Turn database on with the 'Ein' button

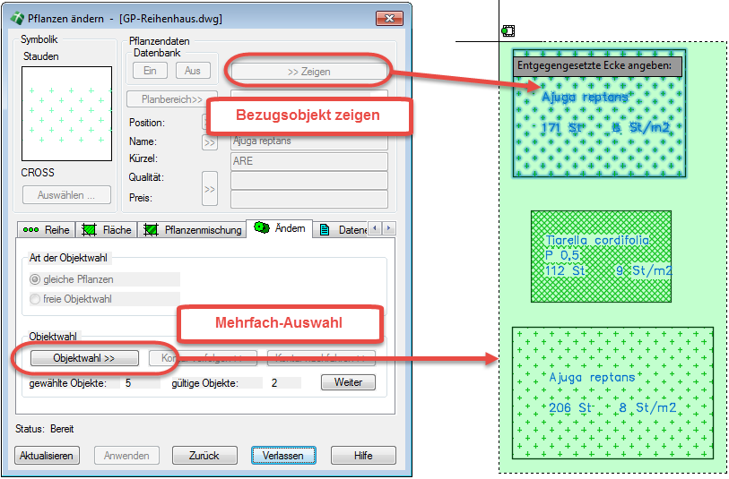(150, 71)
